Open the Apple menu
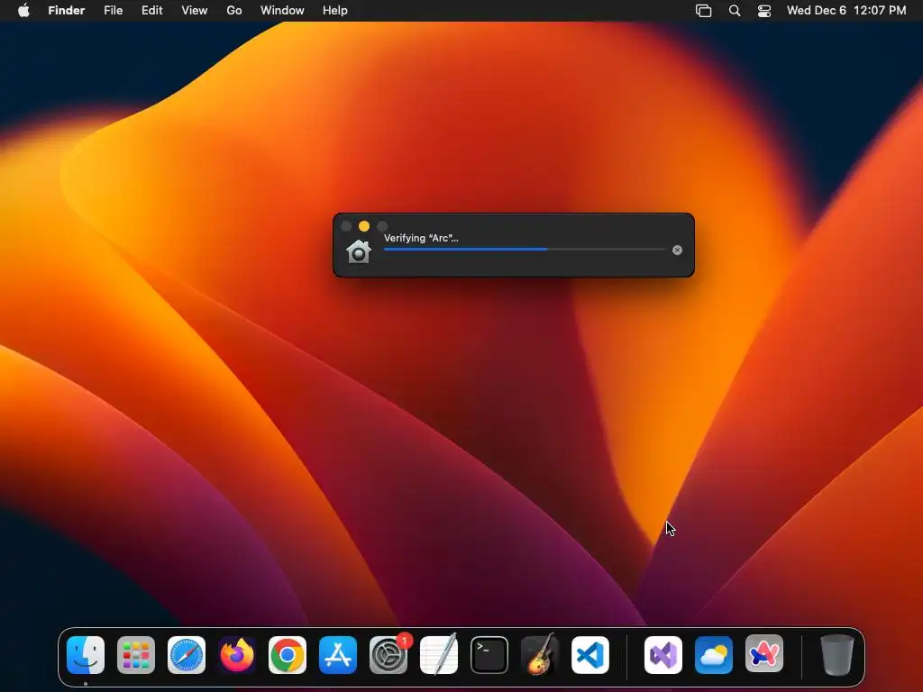Screen dimensions: 923x692 pyautogui.click(x=23, y=11)
